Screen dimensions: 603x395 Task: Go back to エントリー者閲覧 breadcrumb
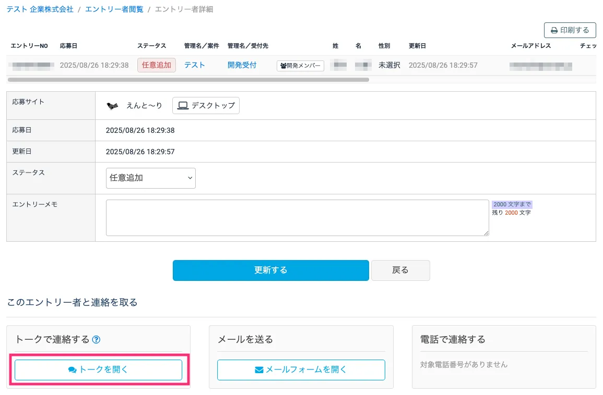coord(114,9)
